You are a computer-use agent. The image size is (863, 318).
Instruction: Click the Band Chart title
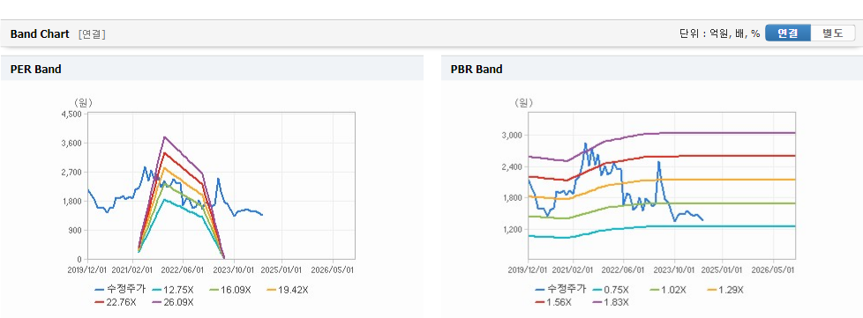tap(40, 34)
